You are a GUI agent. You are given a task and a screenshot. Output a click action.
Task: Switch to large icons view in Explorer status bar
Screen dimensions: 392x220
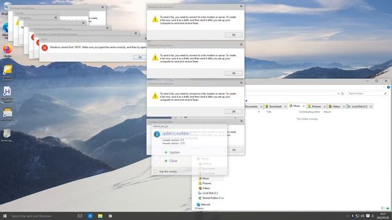(x=388, y=208)
